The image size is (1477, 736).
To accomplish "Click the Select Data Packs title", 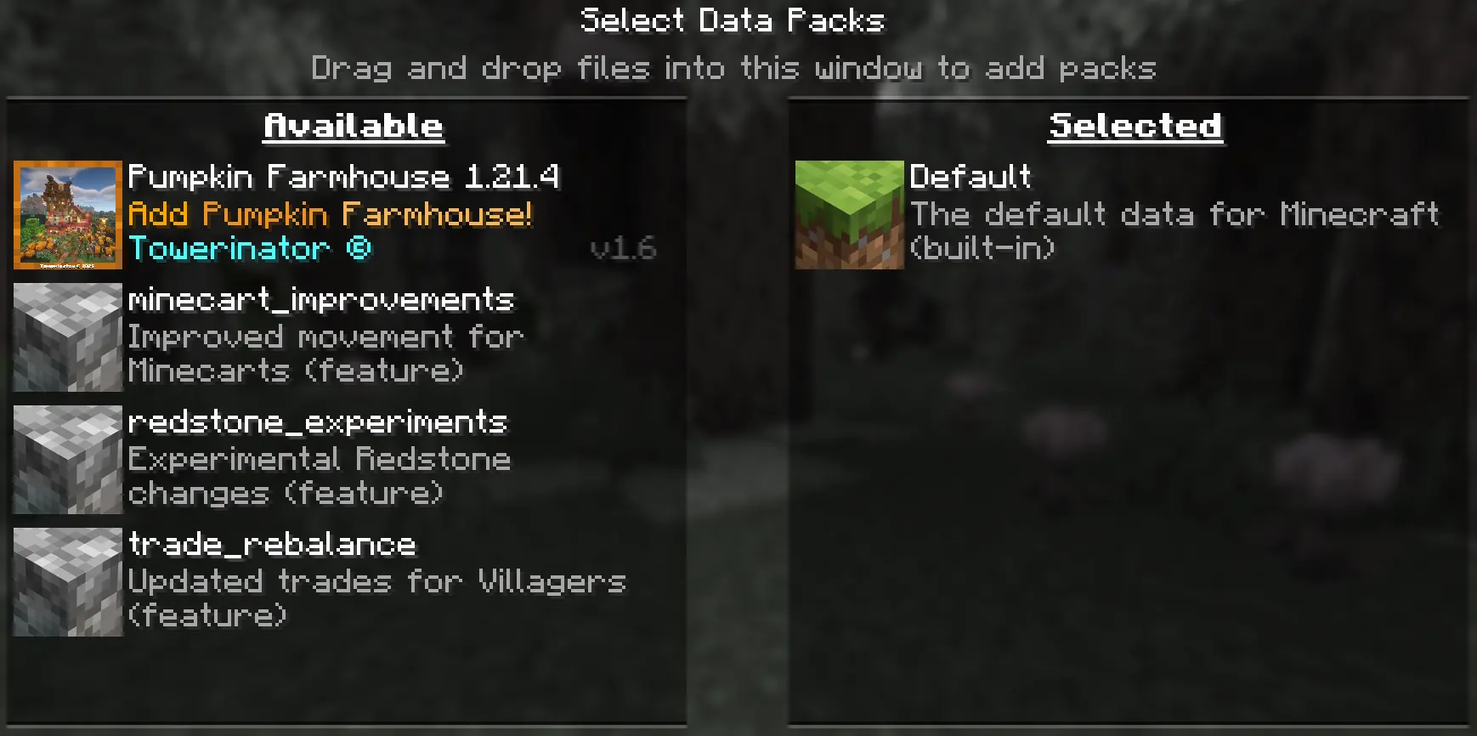I will 733,20.
